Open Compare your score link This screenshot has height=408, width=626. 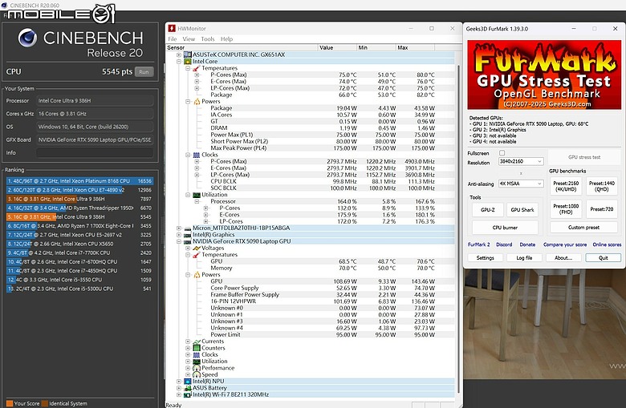565,244
